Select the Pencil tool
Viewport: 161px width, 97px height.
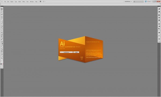(x=2, y=25)
